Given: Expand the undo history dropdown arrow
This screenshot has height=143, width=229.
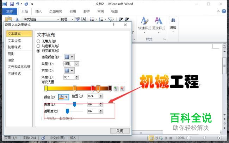Looking at the screenshot, I should pos(21,4).
